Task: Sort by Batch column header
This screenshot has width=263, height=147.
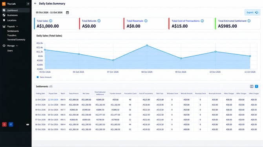Action: pyautogui.click(x=63, y=93)
